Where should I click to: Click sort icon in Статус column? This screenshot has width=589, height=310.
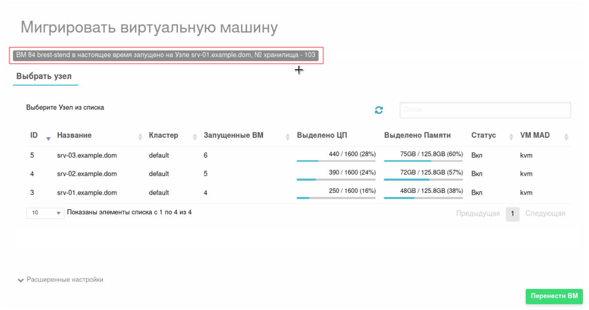pos(511,137)
